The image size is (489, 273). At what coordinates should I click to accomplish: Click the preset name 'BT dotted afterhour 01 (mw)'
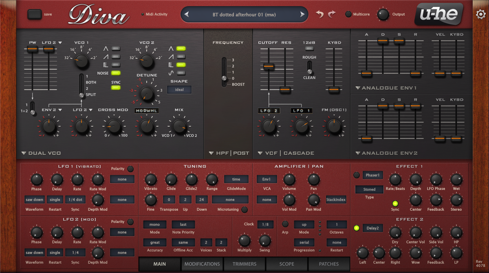click(x=244, y=15)
